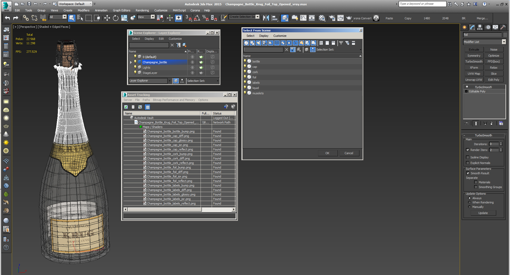Image resolution: width=510 pixels, height=275 pixels.
Task: Activate the Select and Rotate tool
Action: (116, 18)
